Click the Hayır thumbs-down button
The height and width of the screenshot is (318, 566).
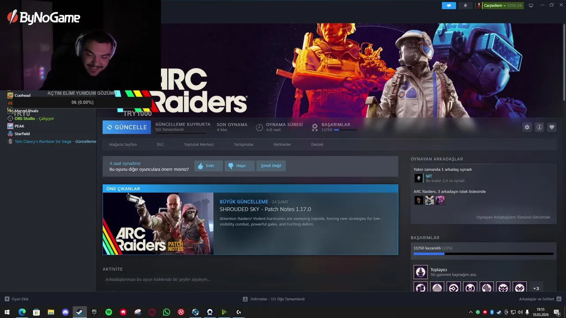click(239, 166)
